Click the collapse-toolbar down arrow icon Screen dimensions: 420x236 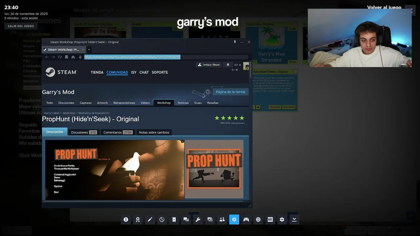pos(294,220)
